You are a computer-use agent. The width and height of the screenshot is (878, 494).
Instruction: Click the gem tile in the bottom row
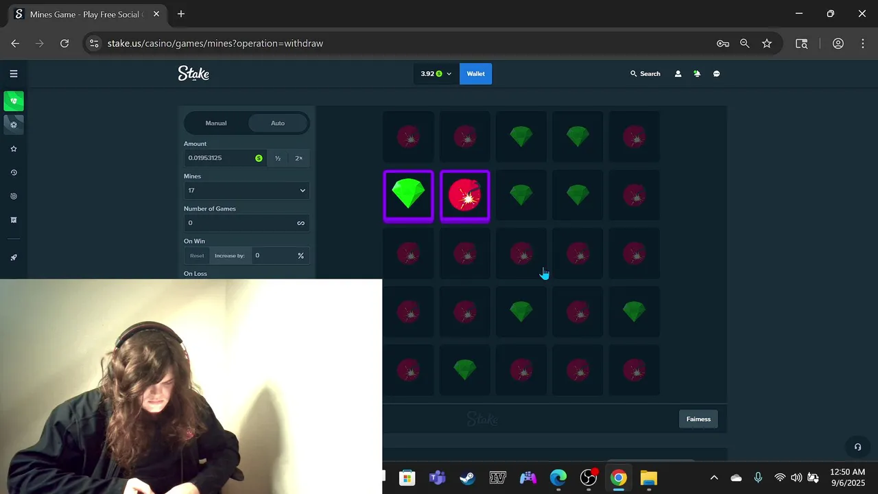click(465, 370)
